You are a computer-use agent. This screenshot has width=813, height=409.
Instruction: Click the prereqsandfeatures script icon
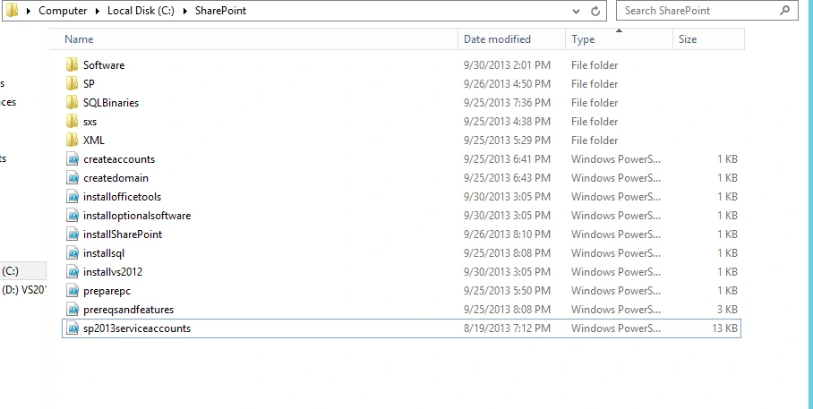pyautogui.click(x=73, y=310)
